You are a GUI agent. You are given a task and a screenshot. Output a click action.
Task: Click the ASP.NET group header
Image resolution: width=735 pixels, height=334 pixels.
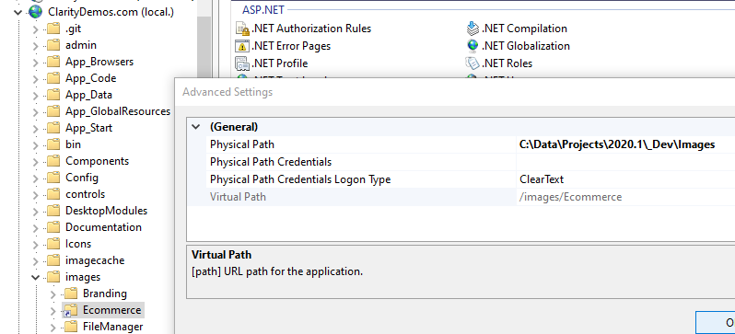(263, 9)
